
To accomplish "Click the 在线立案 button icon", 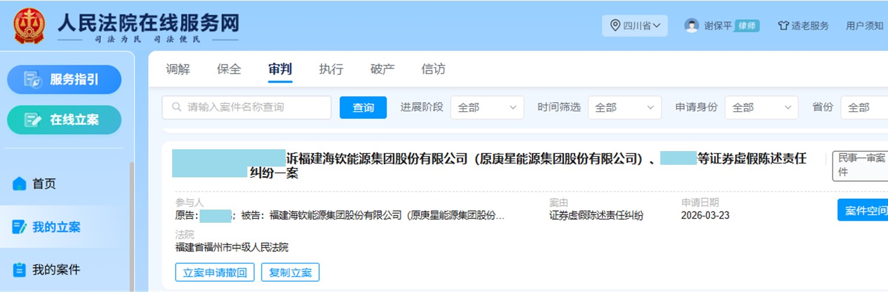I will (x=32, y=120).
